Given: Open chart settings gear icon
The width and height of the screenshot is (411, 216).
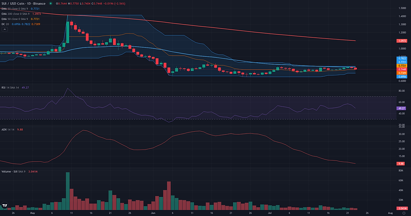Looking at the screenshot, I should coord(403,213).
